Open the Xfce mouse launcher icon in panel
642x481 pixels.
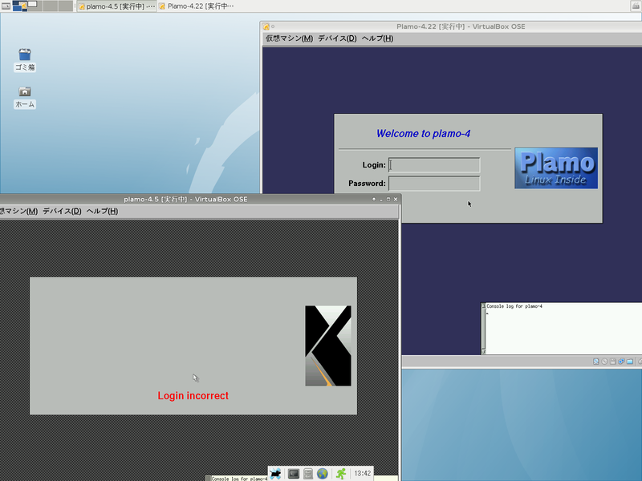tap(275, 474)
